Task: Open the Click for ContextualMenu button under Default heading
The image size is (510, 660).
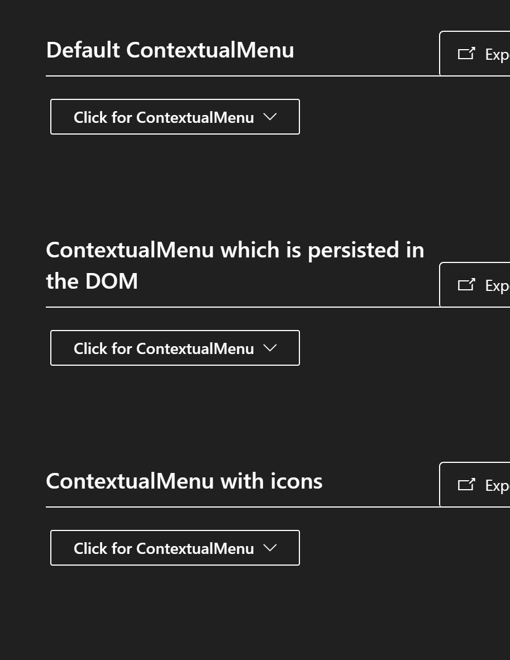Action: tap(175, 117)
